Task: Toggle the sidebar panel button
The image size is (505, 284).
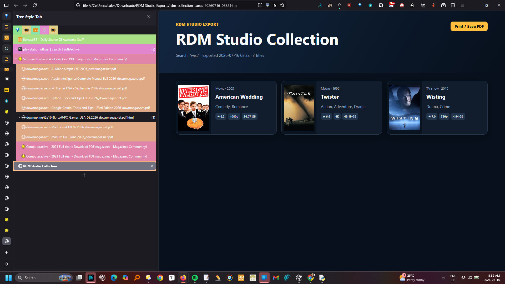Action: (x=6, y=5)
